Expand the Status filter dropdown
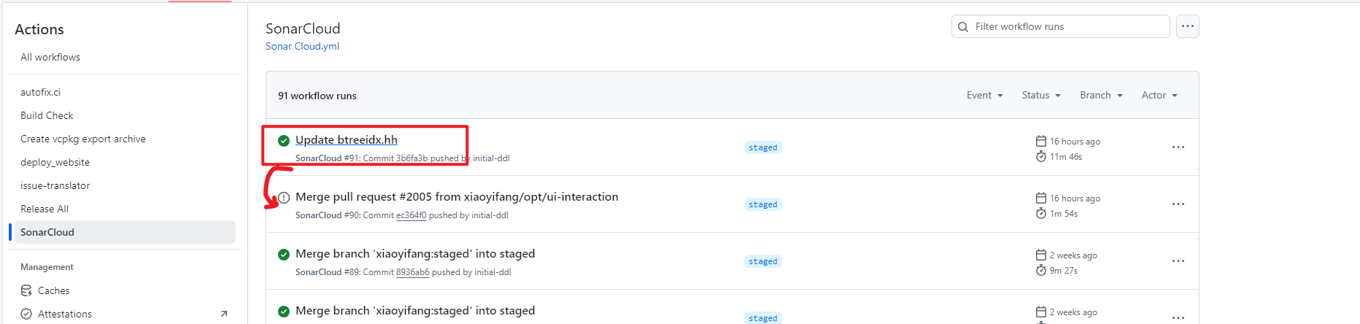The image size is (1360, 324). click(x=1041, y=96)
